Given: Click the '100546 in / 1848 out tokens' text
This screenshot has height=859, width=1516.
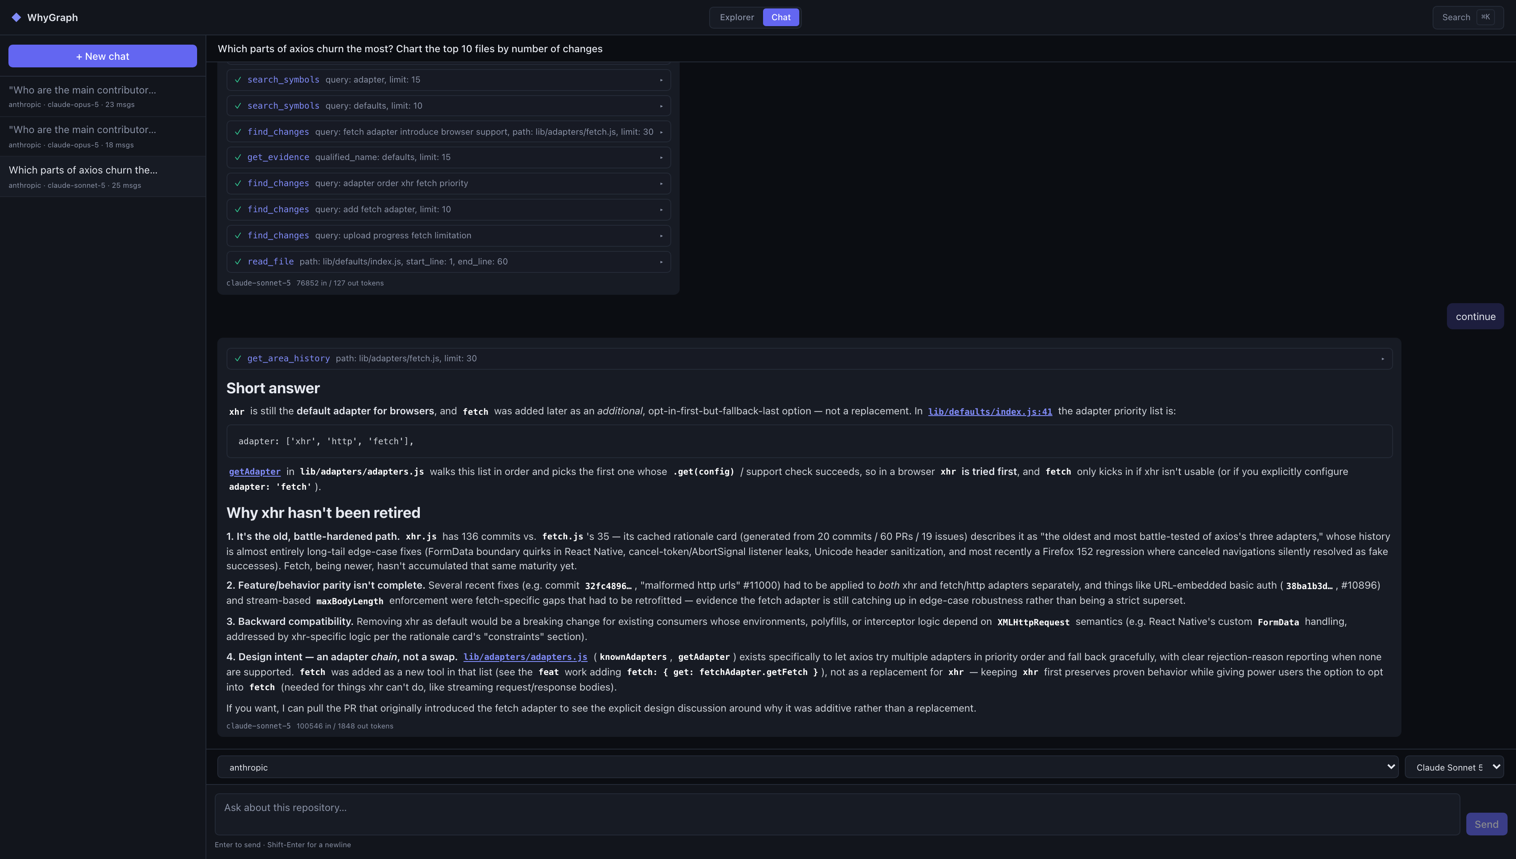Looking at the screenshot, I should [344, 726].
